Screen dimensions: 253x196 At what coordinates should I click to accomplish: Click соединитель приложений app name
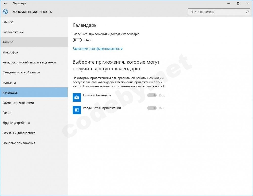click(x=102, y=108)
